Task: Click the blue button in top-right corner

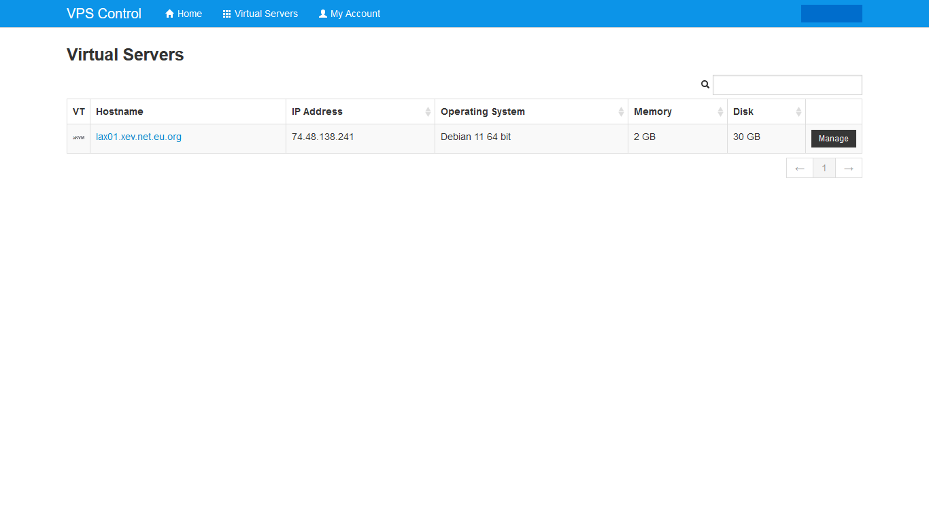Action: tap(831, 14)
